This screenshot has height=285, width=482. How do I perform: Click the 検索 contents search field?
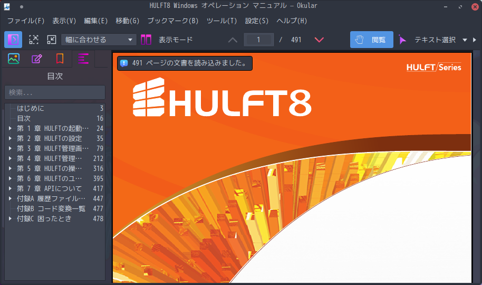click(55, 92)
